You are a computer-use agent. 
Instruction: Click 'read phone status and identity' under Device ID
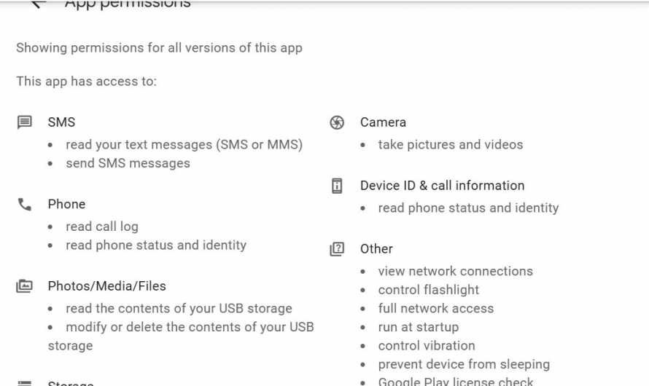(469, 208)
